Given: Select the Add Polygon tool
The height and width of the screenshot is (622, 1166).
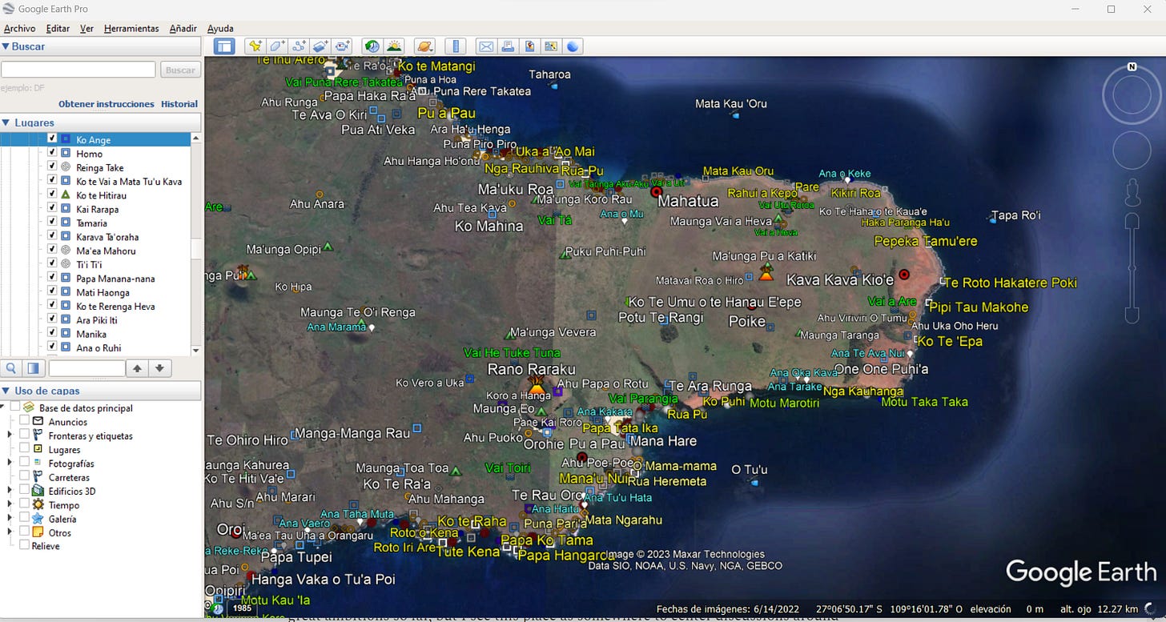Looking at the screenshot, I should click(x=277, y=46).
